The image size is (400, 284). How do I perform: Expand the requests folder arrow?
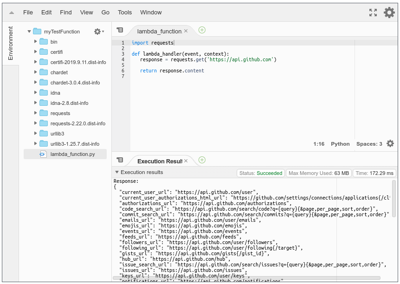click(x=35, y=113)
